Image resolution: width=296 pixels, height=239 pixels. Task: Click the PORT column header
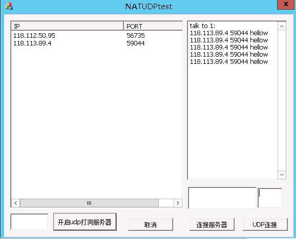pyautogui.click(x=153, y=26)
